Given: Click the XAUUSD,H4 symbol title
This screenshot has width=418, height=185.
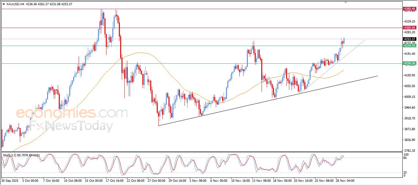Looking at the screenshot, I should click(x=15, y=4).
